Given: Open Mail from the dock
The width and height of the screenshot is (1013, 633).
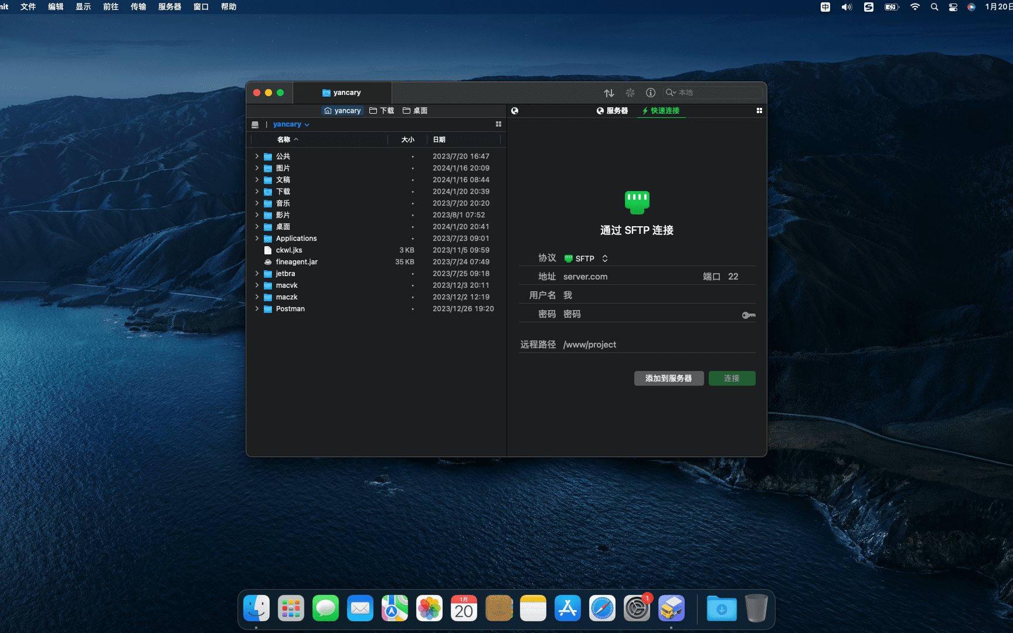Looking at the screenshot, I should (x=360, y=608).
